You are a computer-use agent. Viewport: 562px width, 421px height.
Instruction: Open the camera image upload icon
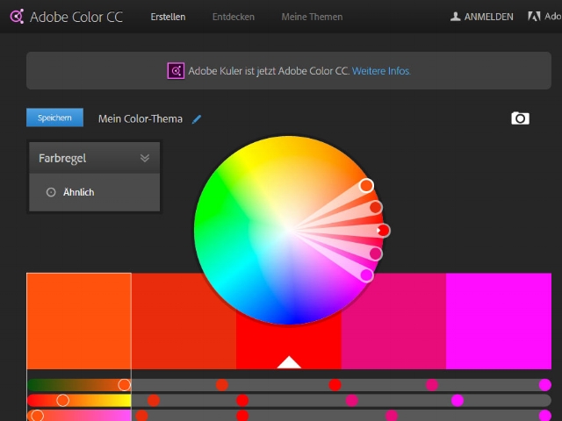[520, 118]
